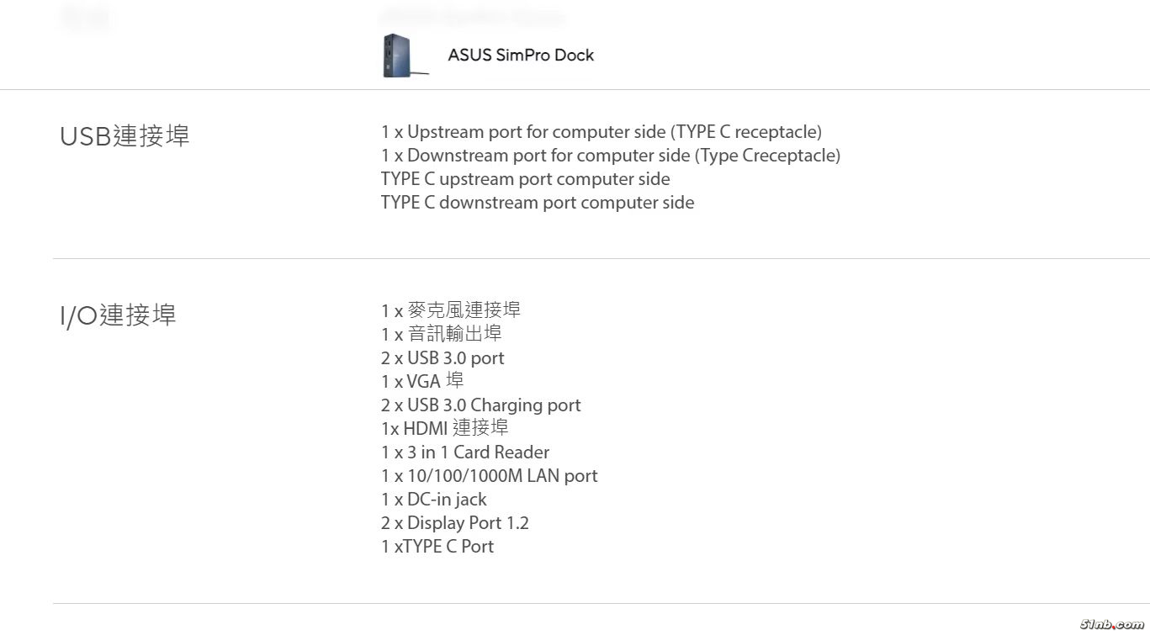Click the 1 x DC-in jack entry

pos(433,500)
